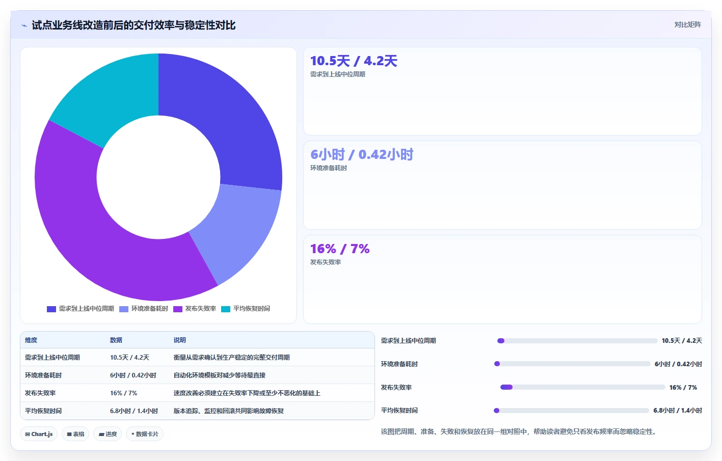Click the 版本追踪、监控和回滚 description
The height and width of the screenshot is (461, 722).
pyautogui.click(x=228, y=411)
